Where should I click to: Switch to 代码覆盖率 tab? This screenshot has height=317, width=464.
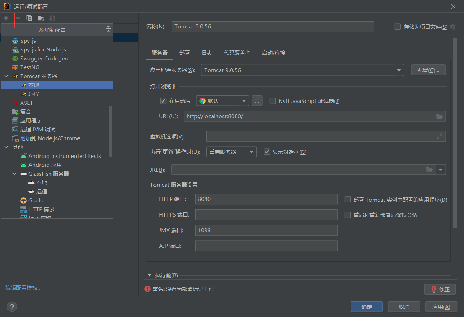(237, 53)
